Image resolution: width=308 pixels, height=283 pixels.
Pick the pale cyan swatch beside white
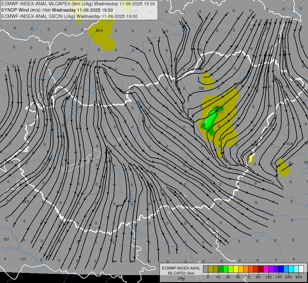(296, 269)
